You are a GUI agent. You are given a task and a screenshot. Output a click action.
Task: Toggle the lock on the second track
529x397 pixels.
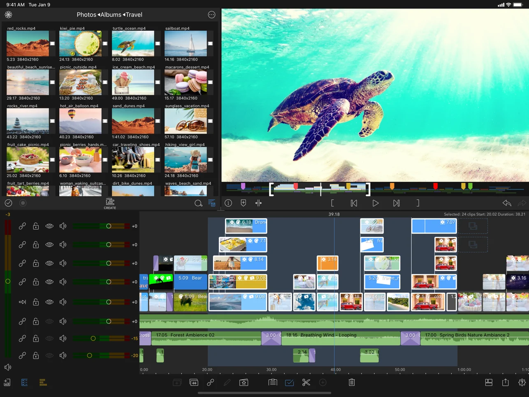tap(36, 245)
